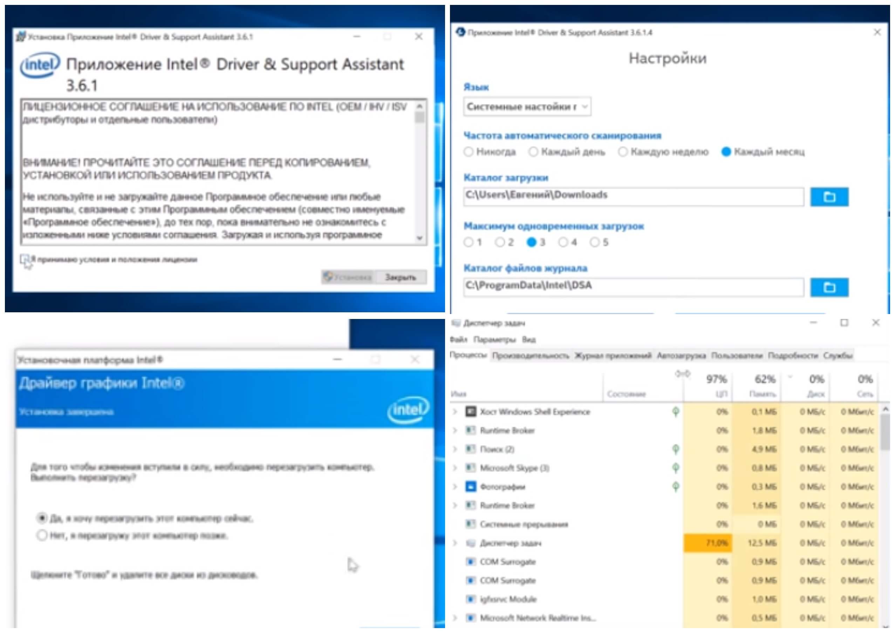Check the license terms acceptance checkbox
The image size is (895, 633).
pyautogui.click(x=25, y=260)
